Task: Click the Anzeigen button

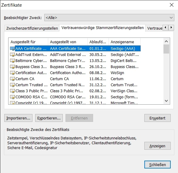Action: point(157,146)
